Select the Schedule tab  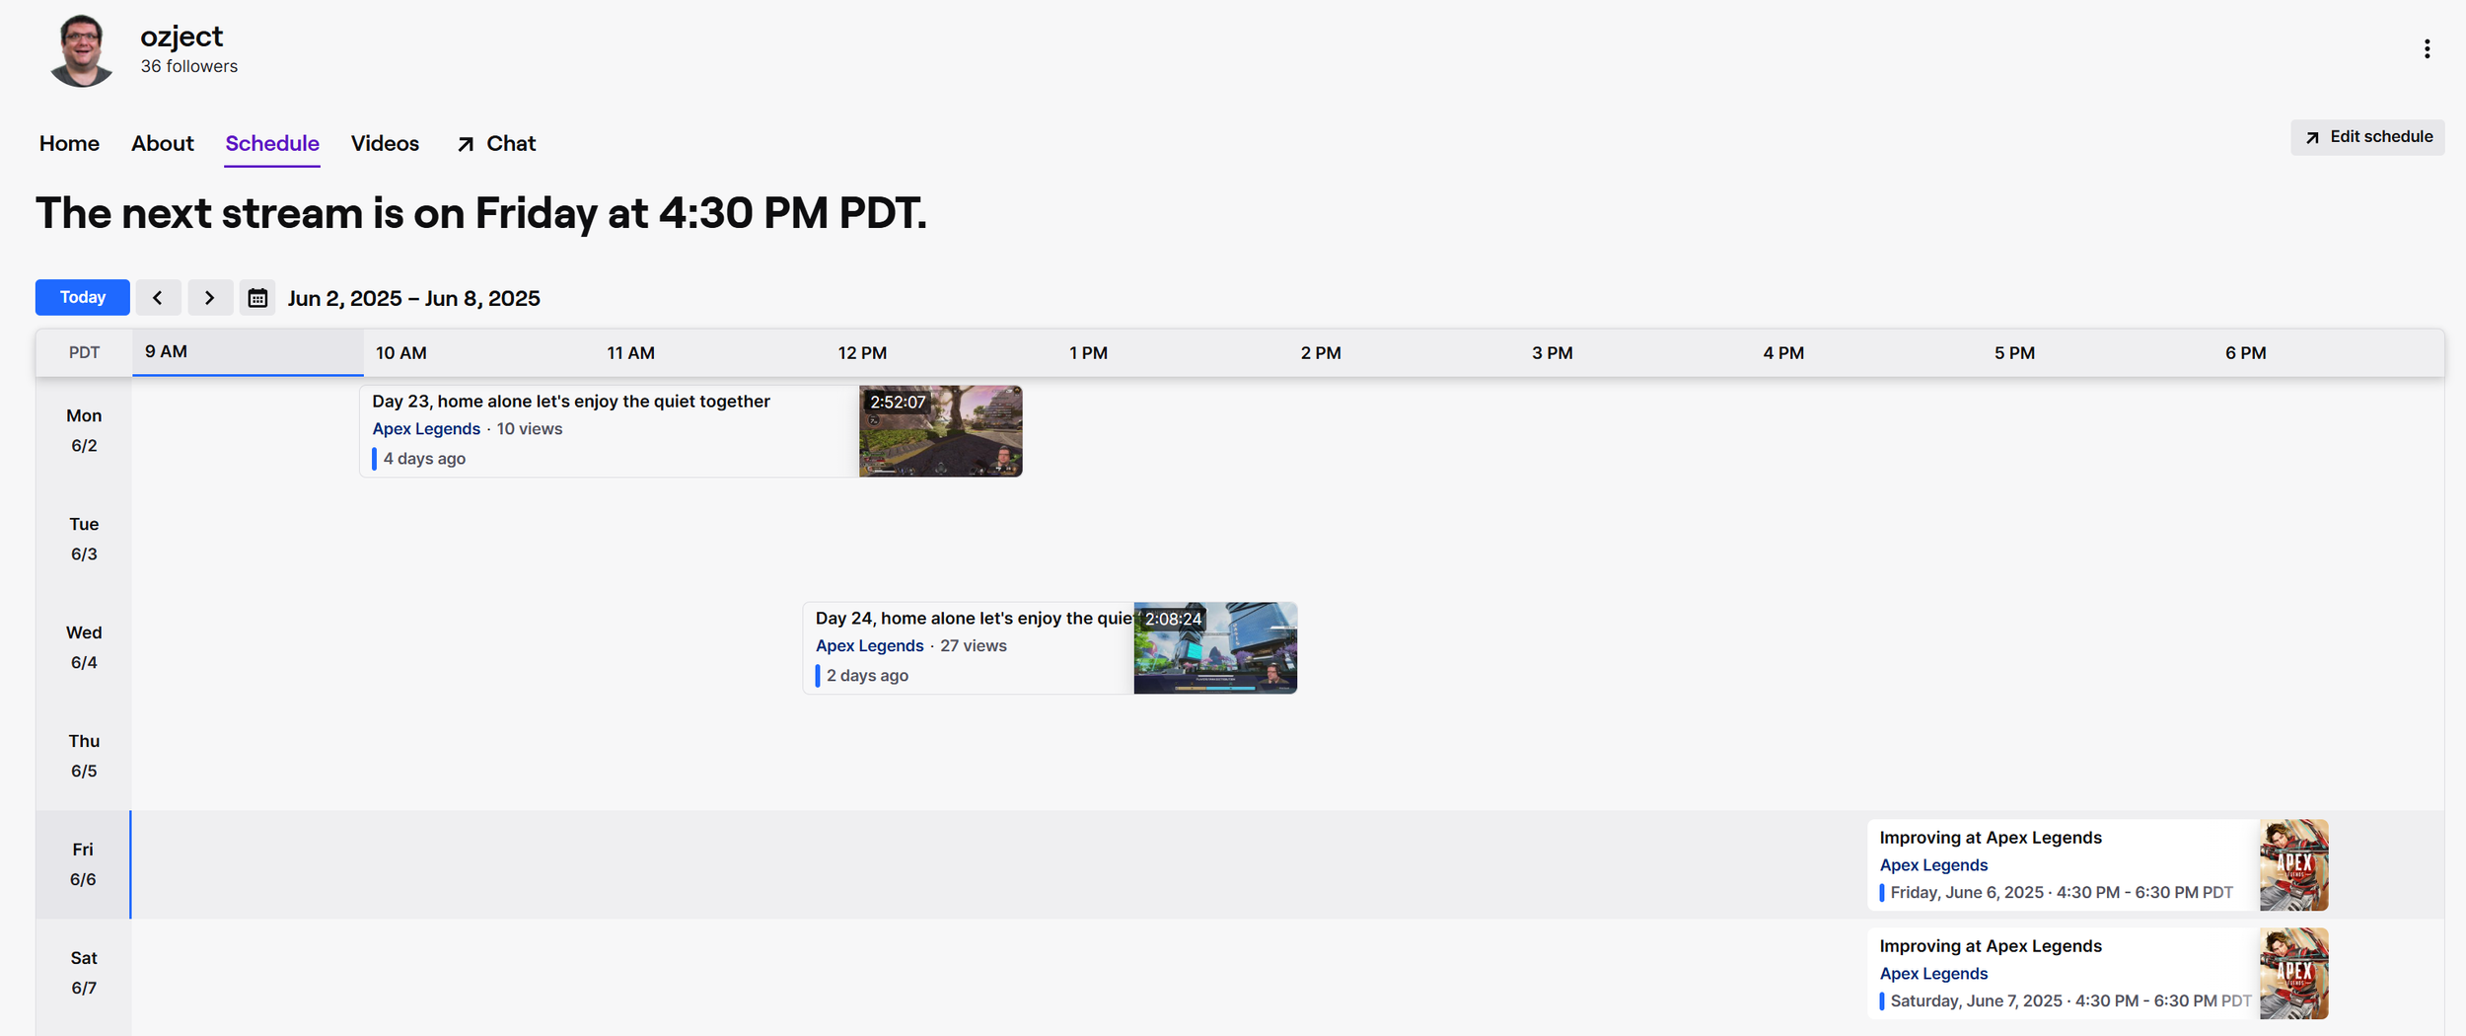(272, 143)
